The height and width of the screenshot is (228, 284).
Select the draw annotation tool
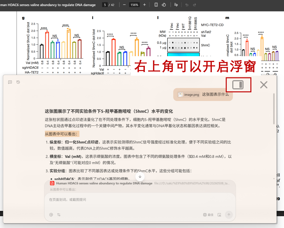pyautogui.click(x=176, y=5)
